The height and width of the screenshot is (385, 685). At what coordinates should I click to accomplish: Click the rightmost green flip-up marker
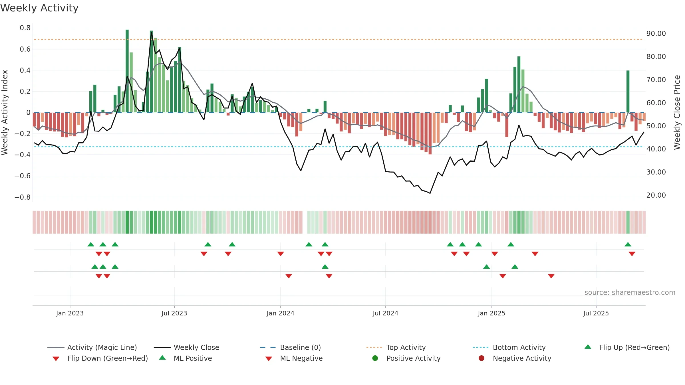(x=628, y=244)
